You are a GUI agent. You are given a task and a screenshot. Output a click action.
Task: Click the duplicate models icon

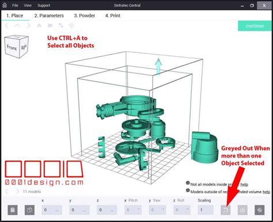coord(29,210)
